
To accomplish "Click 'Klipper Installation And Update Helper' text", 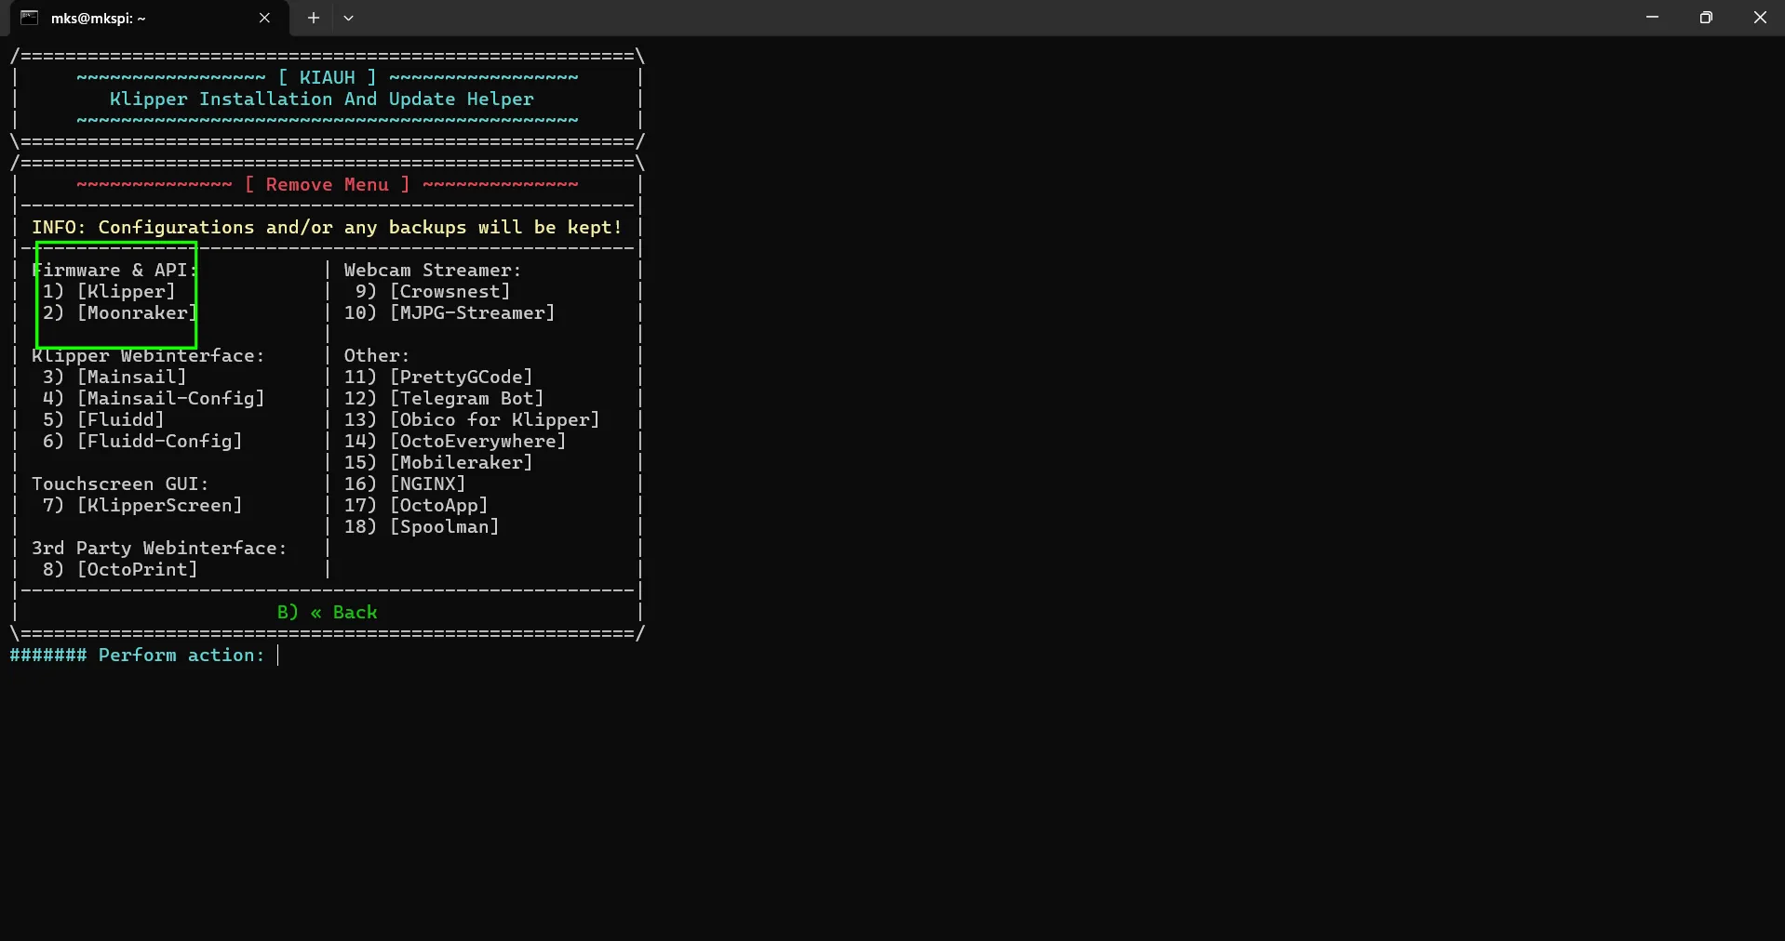I will point(322,99).
